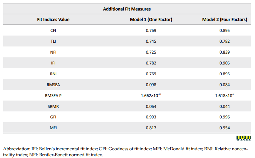
Task: Click Model 2 TLI value 0.782
Action: [x=224, y=41]
